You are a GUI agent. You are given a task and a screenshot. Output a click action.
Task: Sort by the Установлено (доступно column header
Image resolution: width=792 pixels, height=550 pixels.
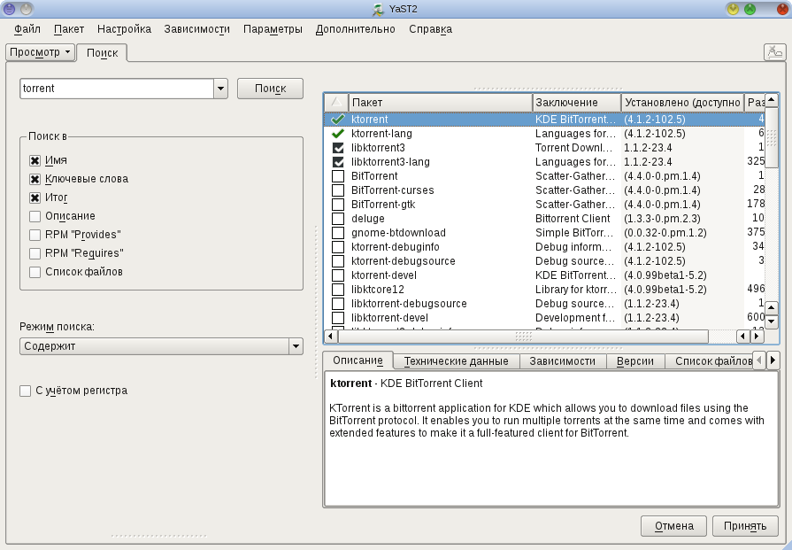pos(682,102)
